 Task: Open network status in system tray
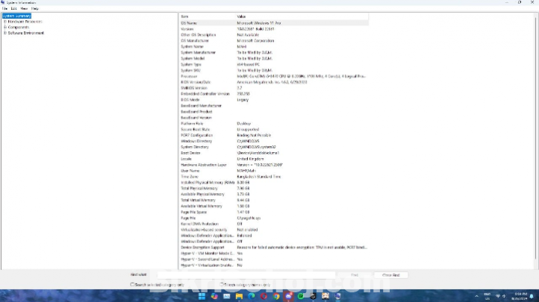[498, 296]
